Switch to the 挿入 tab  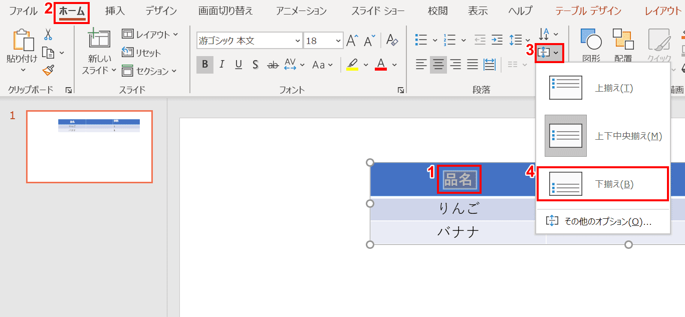click(115, 11)
